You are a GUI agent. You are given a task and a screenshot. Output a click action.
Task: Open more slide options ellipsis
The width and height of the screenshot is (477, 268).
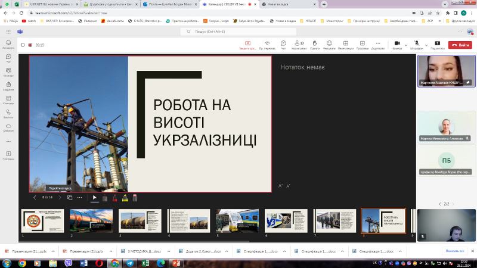[80, 198]
